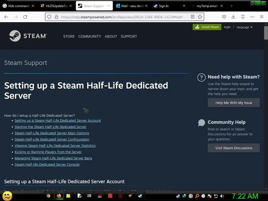
Task: Open Viewing Dedicated Server Statistics link
Action: pyautogui.click(x=55, y=146)
